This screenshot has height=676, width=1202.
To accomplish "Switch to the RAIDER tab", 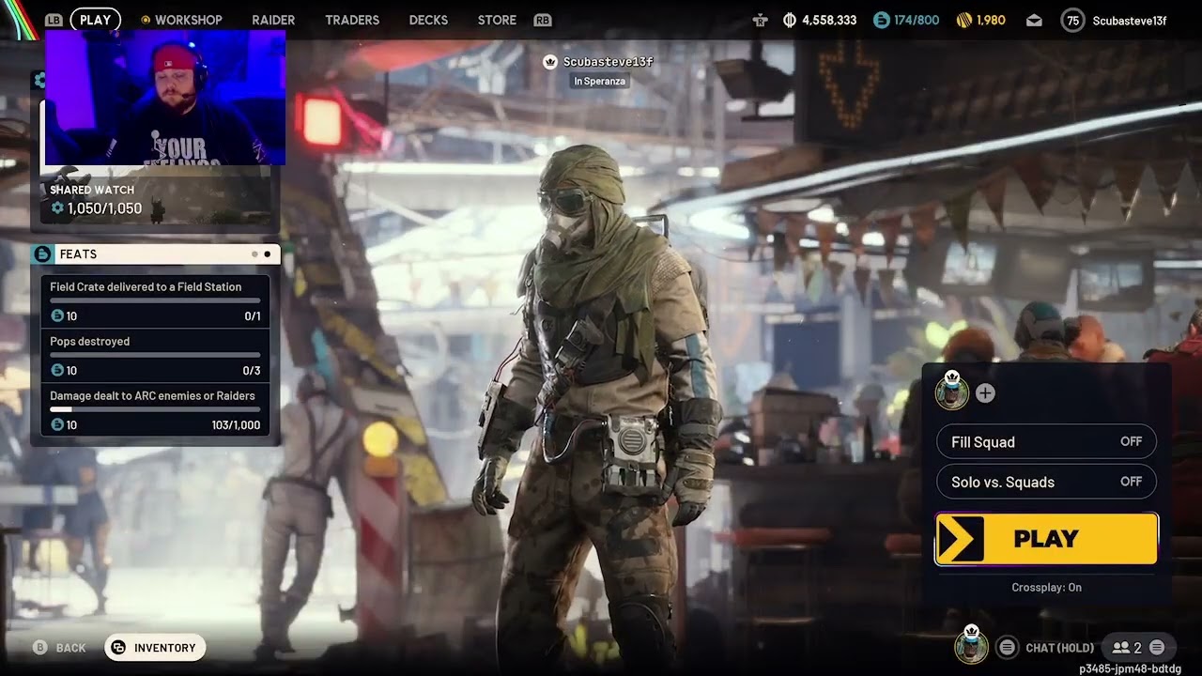I will [x=273, y=20].
